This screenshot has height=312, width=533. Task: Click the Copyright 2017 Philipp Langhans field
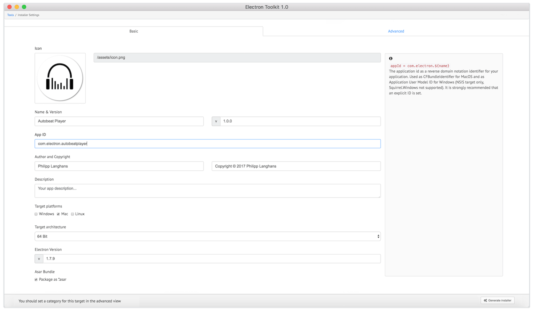pos(296,166)
